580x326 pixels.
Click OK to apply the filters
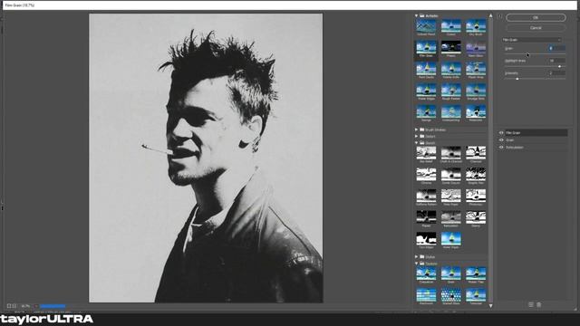[536, 17]
